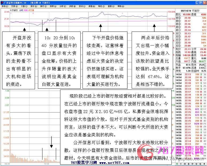Click the 分时 chart legend label

tap(21, 10)
